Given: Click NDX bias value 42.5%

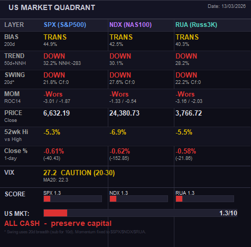Looking at the screenshot, I should [116, 44].
